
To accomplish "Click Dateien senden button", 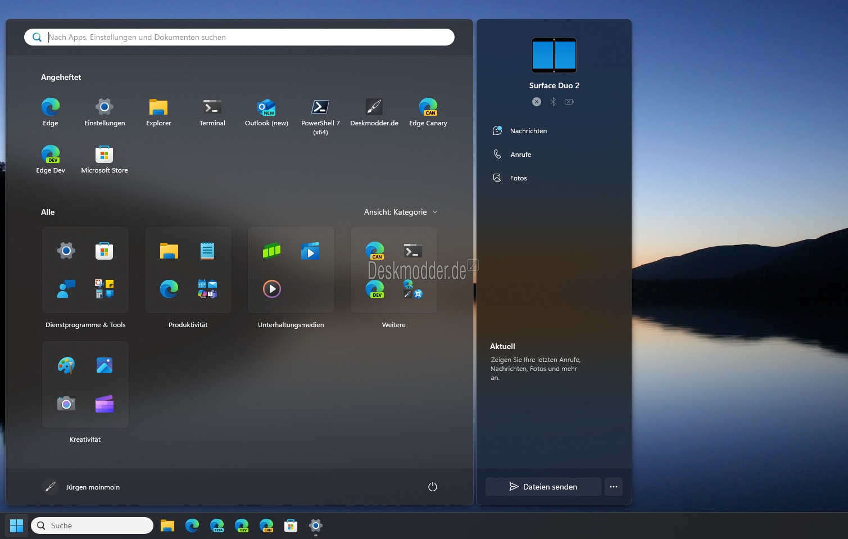I will (543, 487).
